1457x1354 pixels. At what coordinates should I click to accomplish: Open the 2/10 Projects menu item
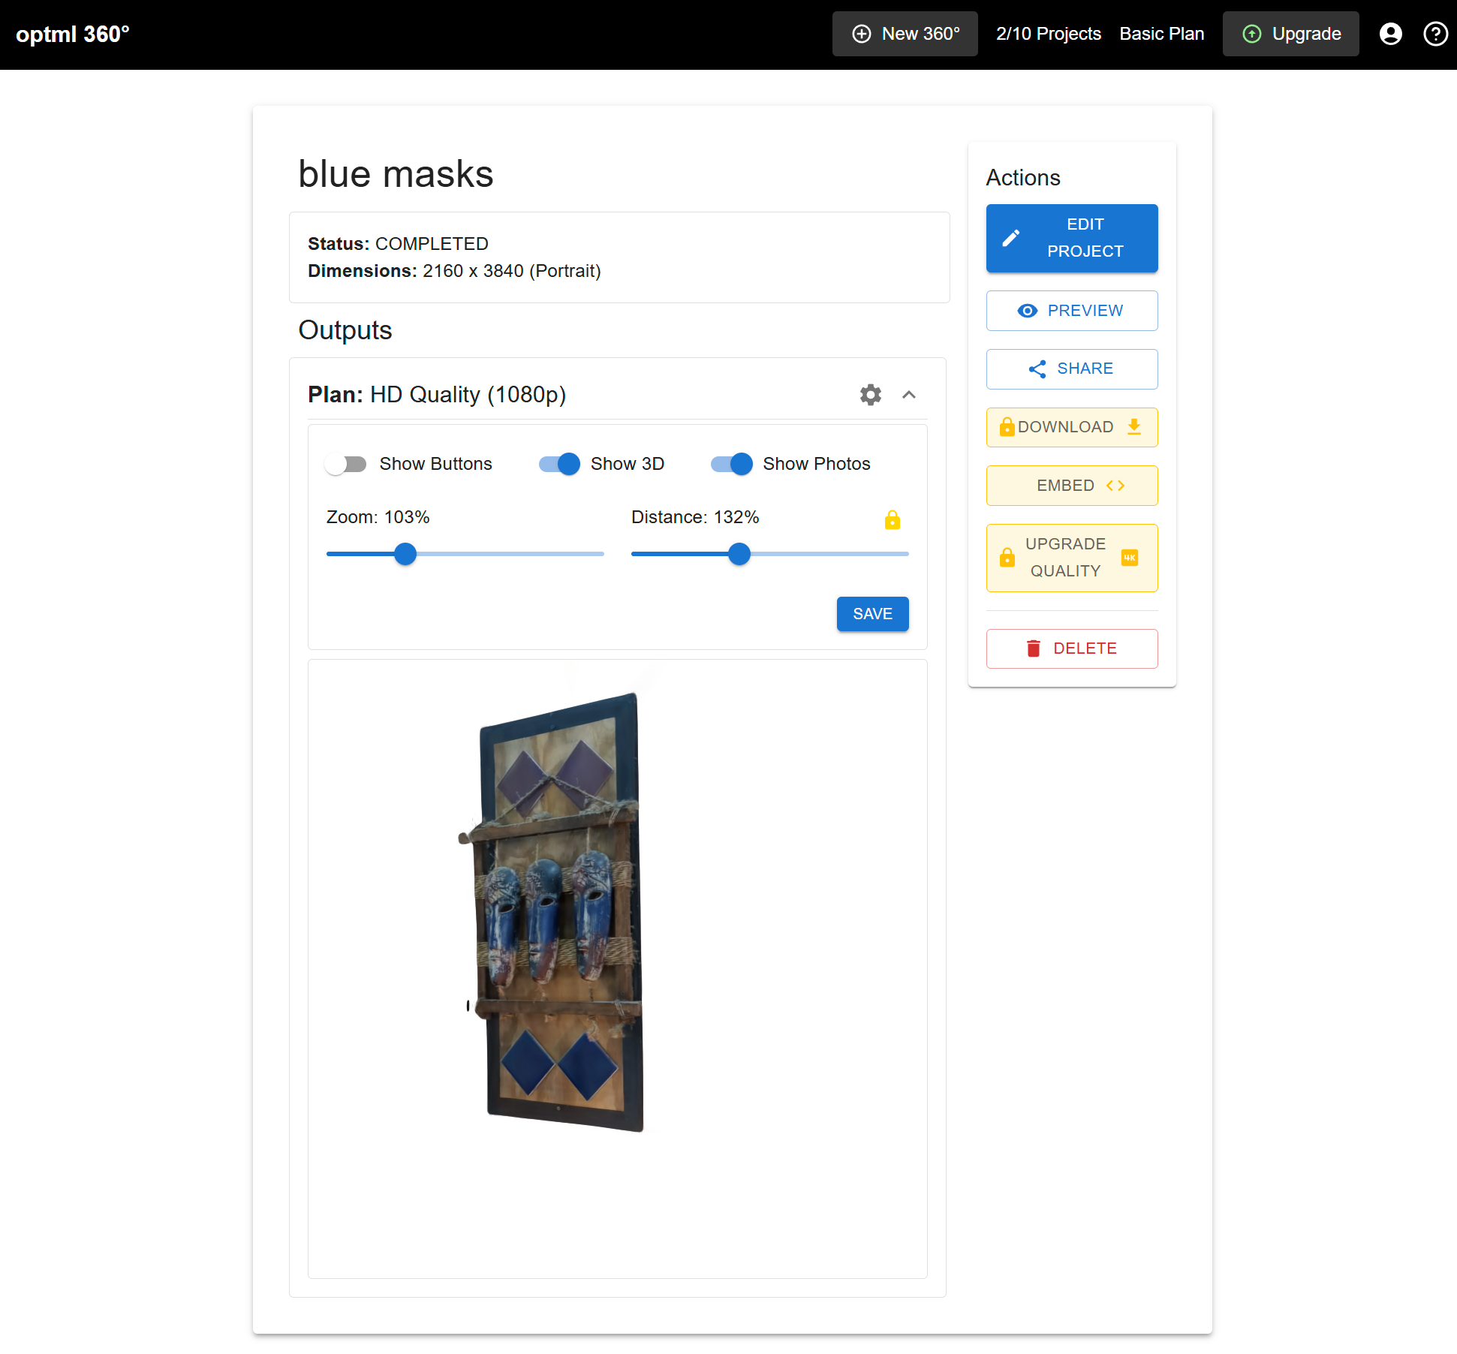pos(1048,34)
